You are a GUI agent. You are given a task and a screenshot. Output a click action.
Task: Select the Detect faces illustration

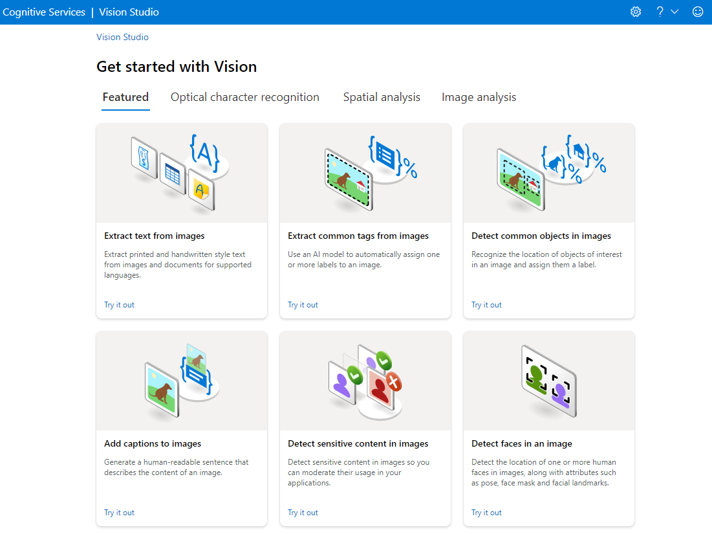[x=548, y=381]
